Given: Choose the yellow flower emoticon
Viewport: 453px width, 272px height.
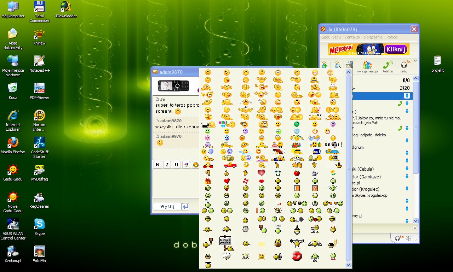Looking at the screenshot, I should (x=333, y=173).
